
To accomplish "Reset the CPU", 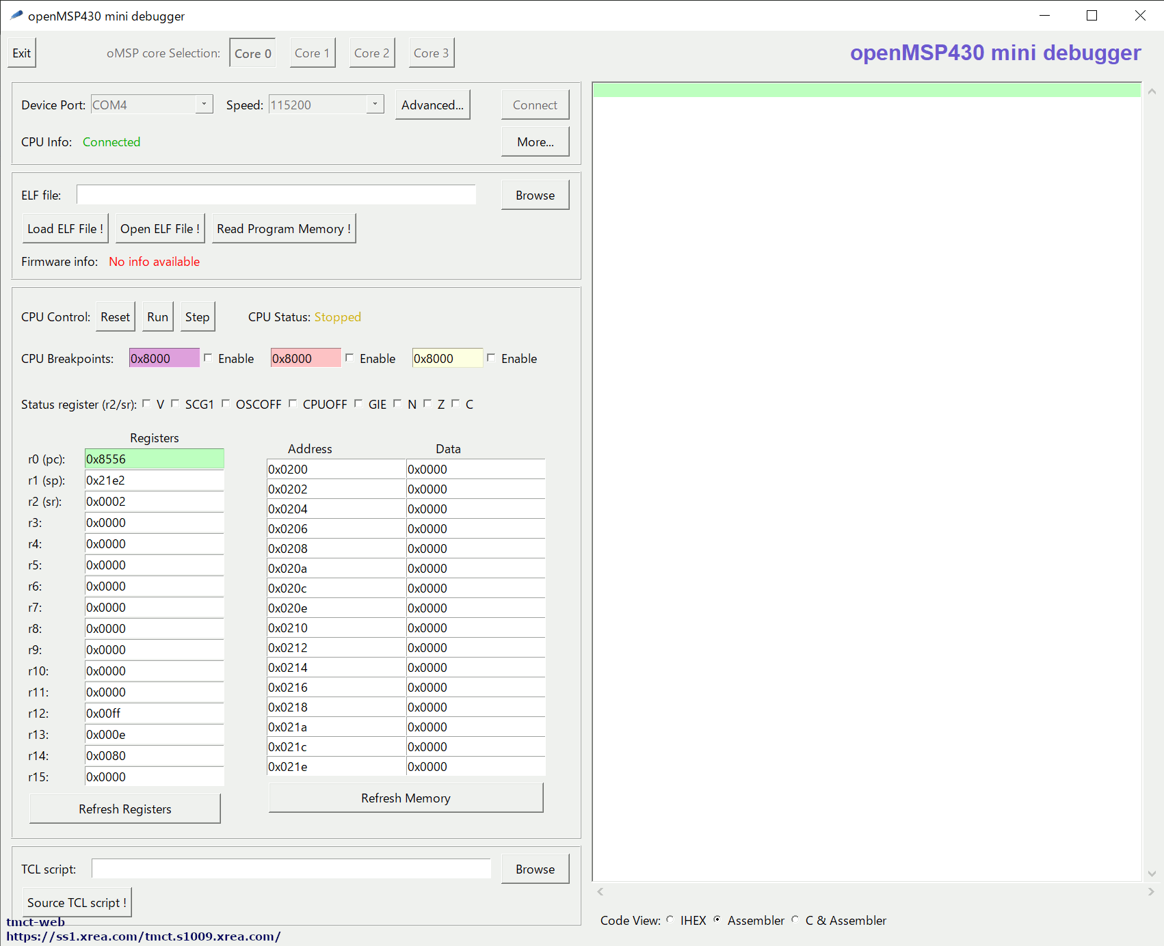I will (116, 316).
